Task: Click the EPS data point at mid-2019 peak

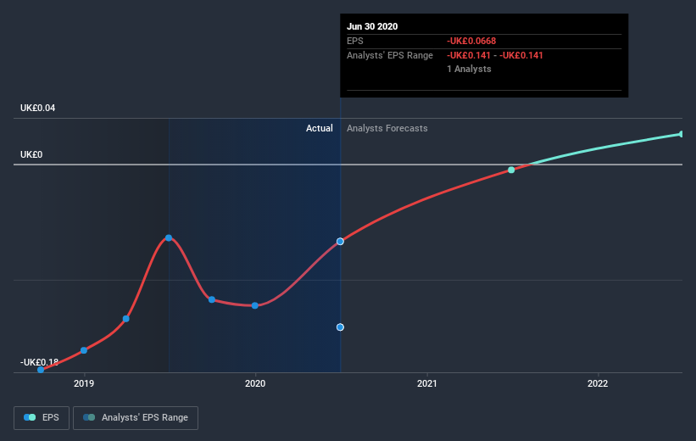Action: point(169,238)
